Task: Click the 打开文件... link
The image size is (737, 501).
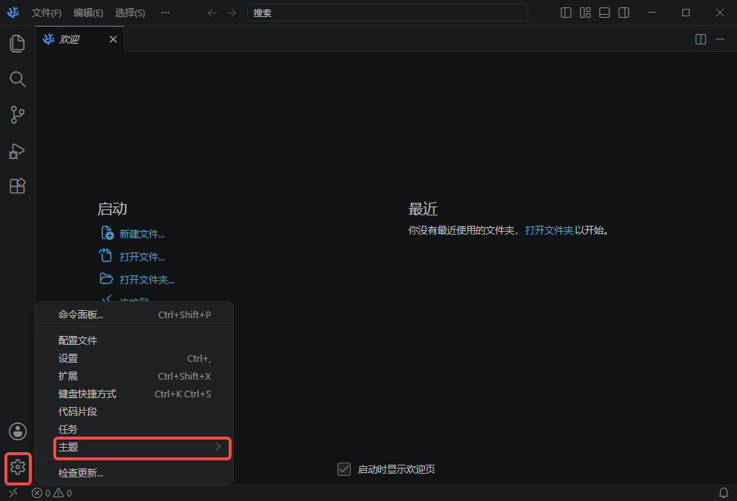Action: [x=142, y=257]
